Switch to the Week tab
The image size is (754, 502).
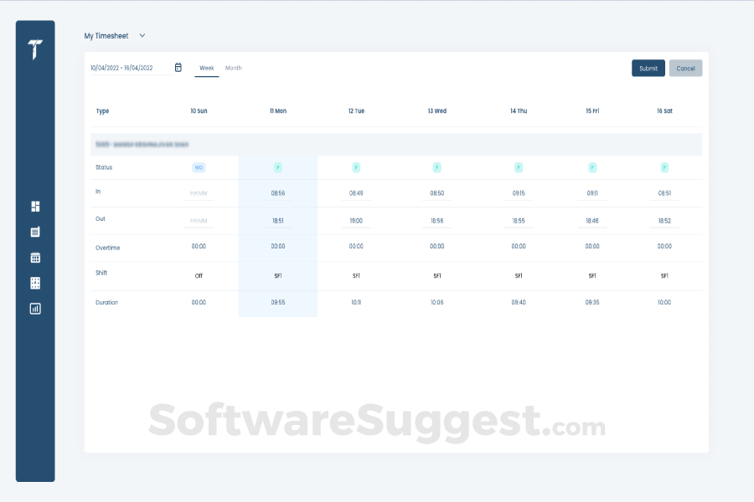207,69
